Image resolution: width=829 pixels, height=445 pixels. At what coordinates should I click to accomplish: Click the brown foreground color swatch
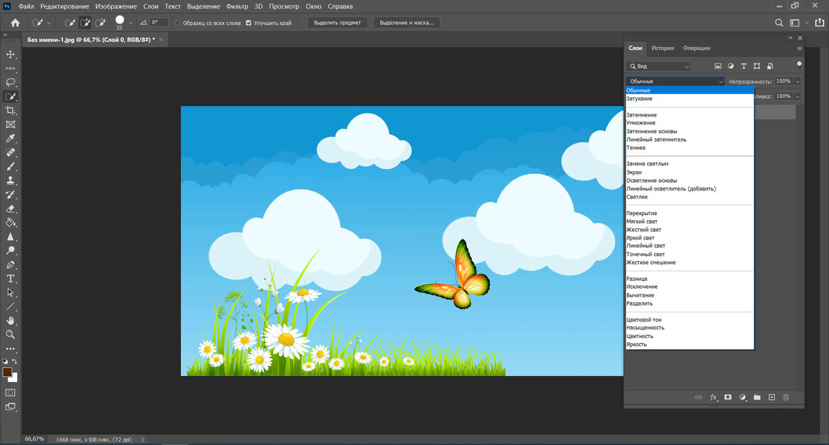[8, 372]
